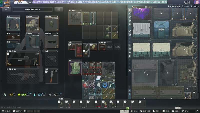The width and height of the screenshot is (200, 113).
Task: Select the Korund-VM body armor
Action: (x=32, y=41)
